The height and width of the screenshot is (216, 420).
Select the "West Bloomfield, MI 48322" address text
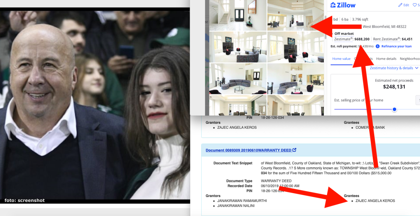[384, 27]
